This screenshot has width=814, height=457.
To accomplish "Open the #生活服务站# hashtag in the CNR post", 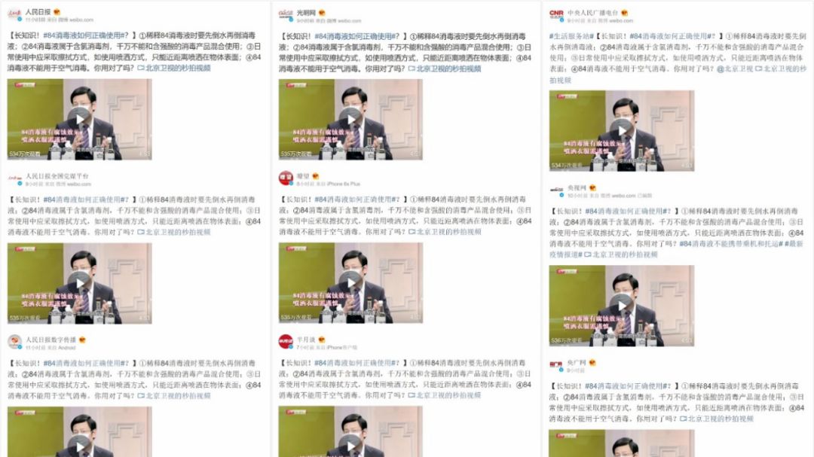I will click(571, 36).
